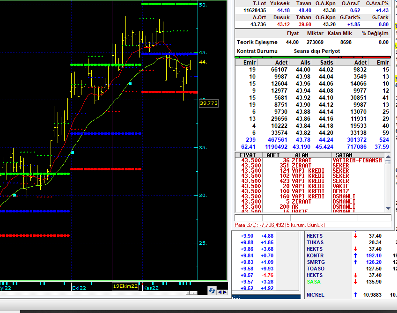
Task: Click the blue up arrow beside KONTR
Action: 355,255
